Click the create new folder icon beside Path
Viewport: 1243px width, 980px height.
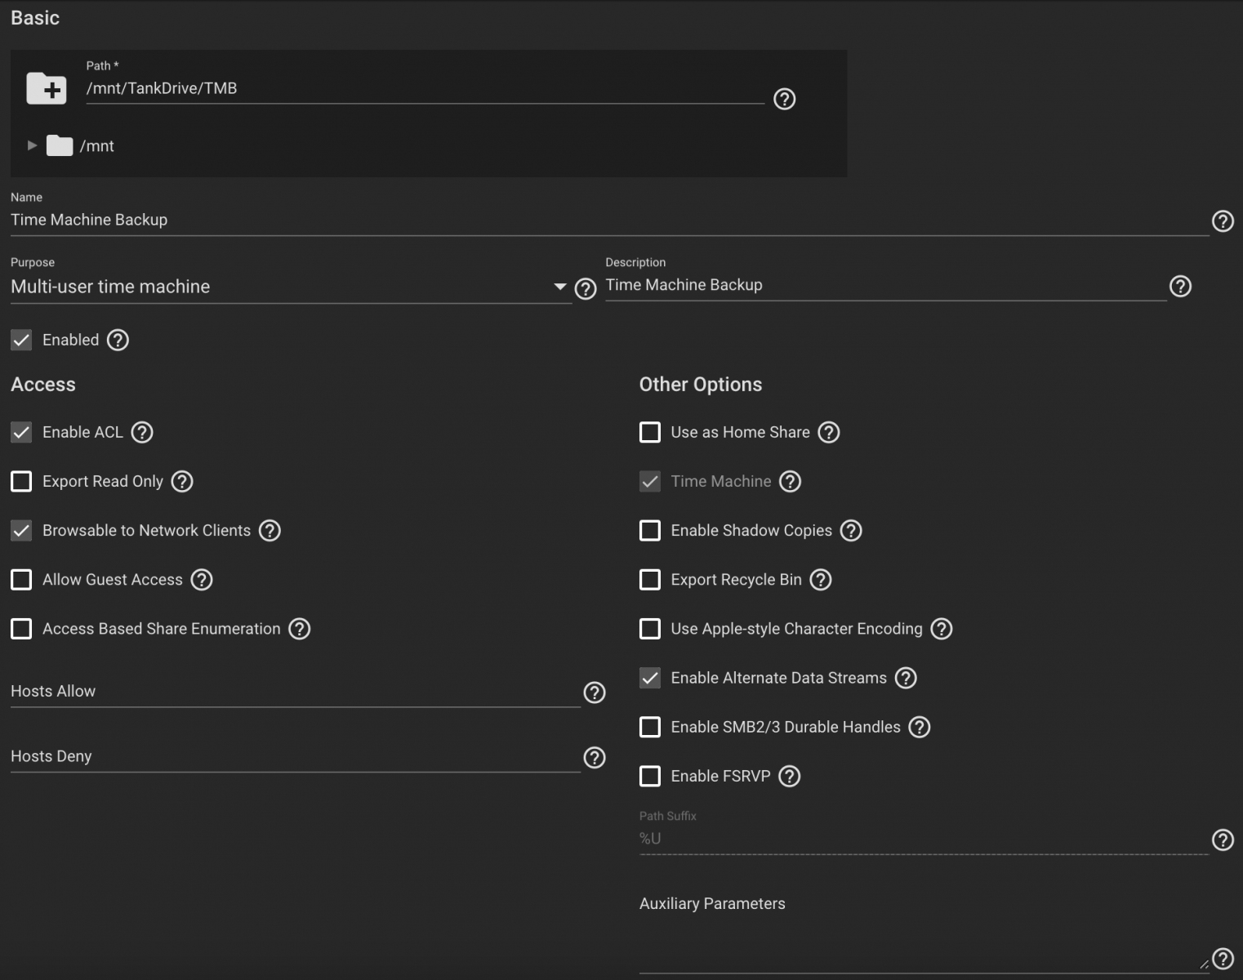point(47,88)
